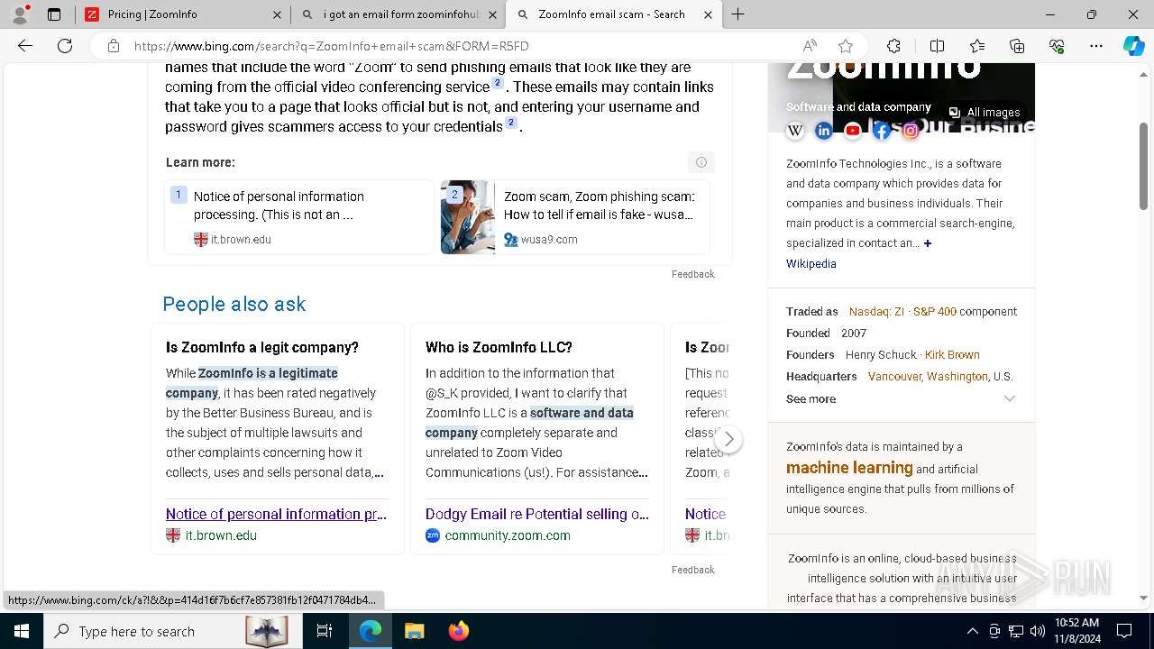Open browser extensions icon

coord(893,46)
